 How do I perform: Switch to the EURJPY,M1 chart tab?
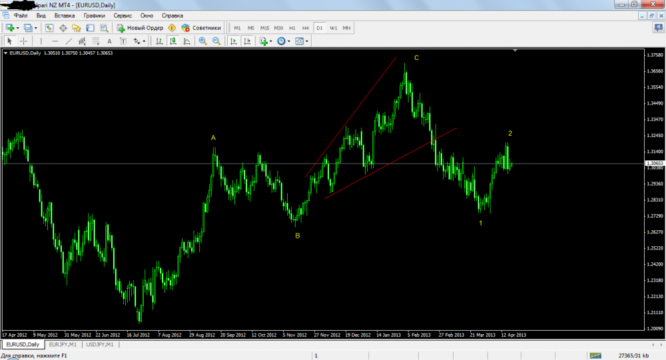pyautogui.click(x=63, y=345)
